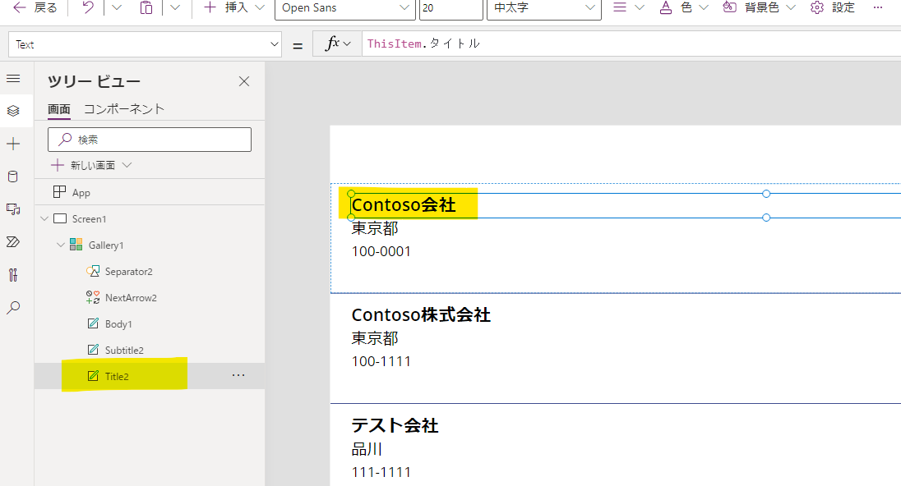Click the 100-1111 postal code text
Screen dimensions: 901x486
click(x=381, y=361)
